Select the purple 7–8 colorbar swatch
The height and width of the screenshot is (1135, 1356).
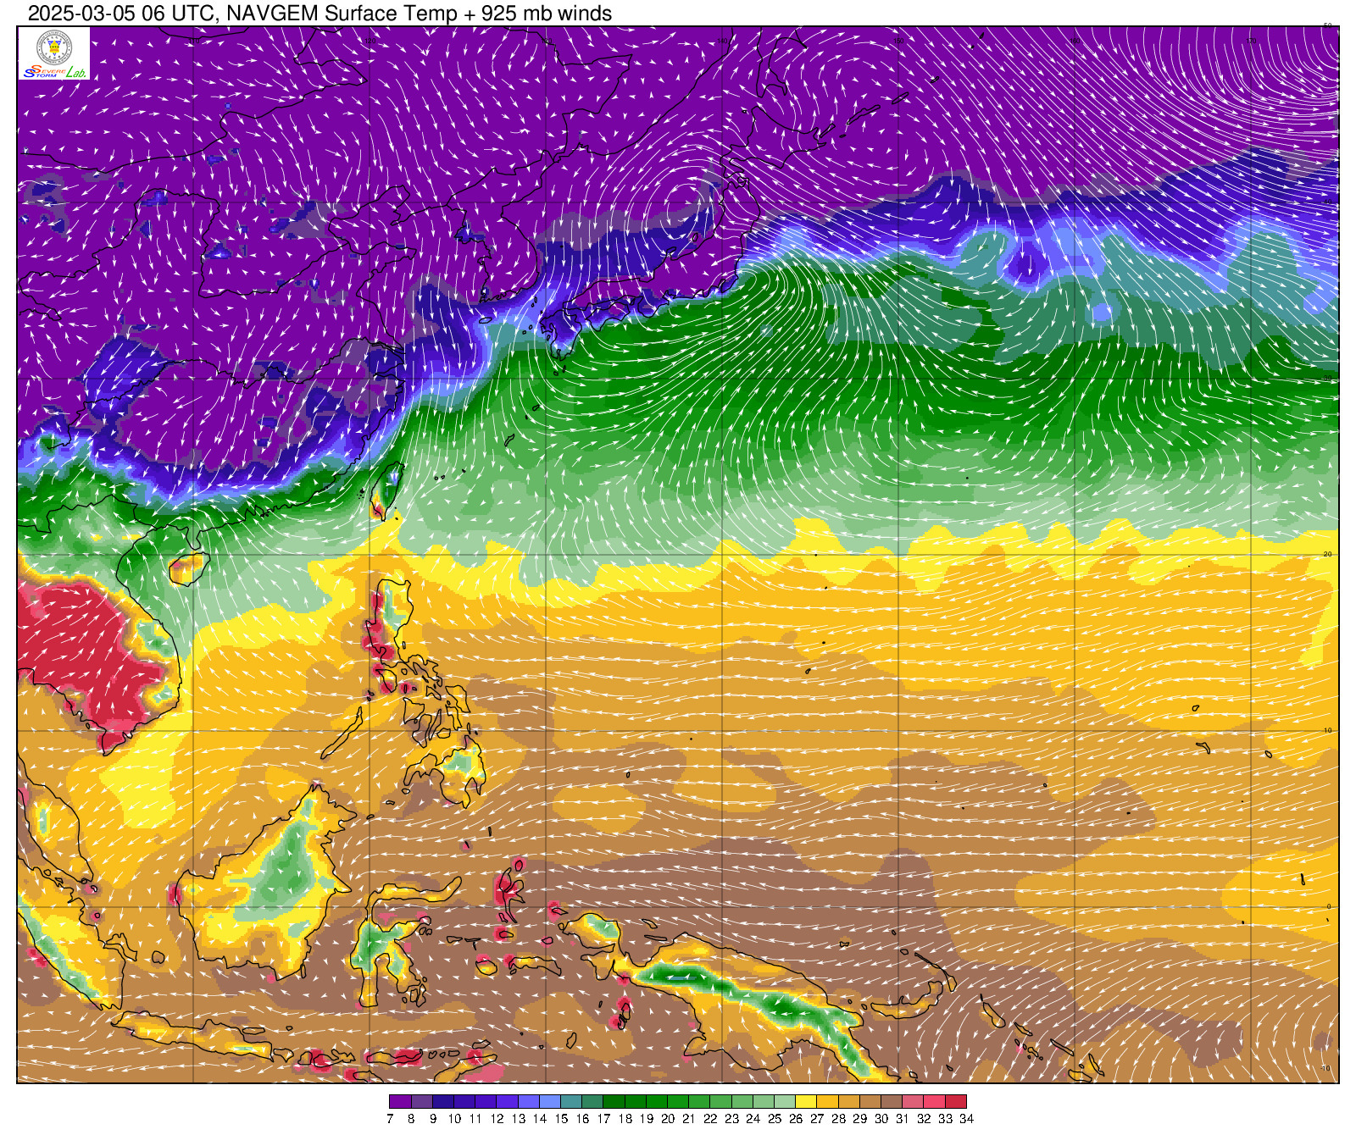coord(400,1101)
